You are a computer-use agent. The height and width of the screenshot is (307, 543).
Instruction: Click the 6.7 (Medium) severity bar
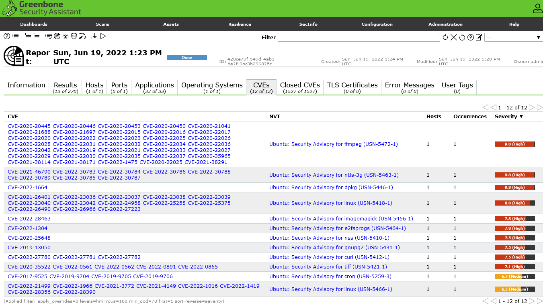(514, 277)
